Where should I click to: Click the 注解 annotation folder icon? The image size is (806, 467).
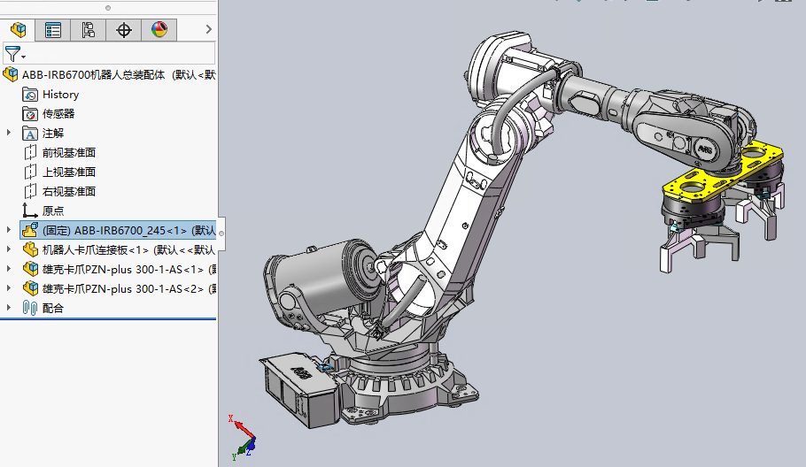coord(30,134)
